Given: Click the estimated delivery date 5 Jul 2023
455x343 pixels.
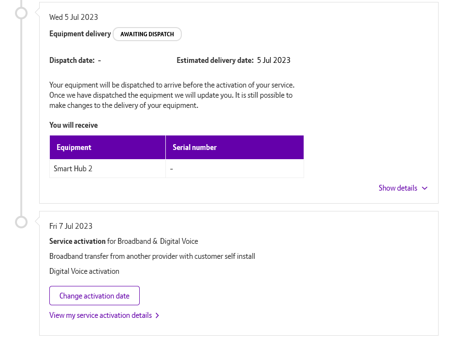Looking at the screenshot, I should tap(273, 60).
